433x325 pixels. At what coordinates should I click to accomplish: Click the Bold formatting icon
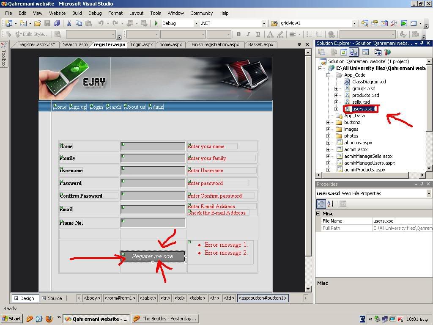click(x=238, y=34)
